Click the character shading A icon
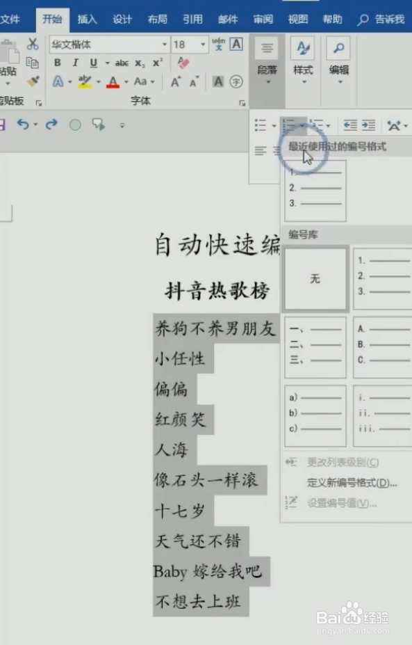The image size is (412, 645). pos(218,81)
